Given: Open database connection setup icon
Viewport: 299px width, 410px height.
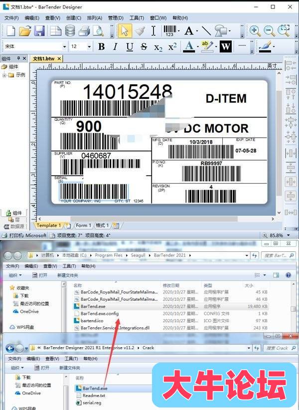Looking at the screenshot, I should coord(70,31).
